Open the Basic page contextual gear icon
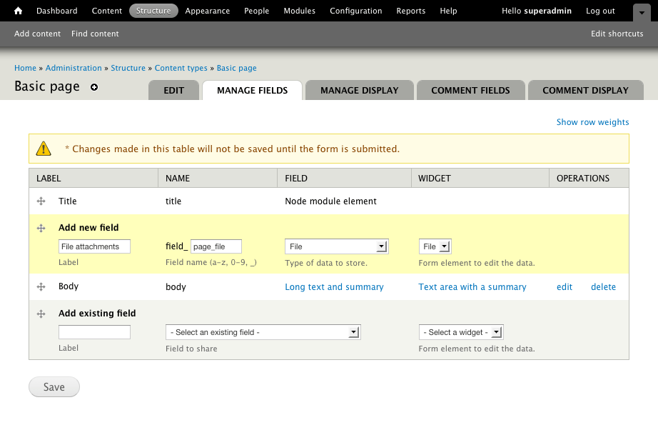Viewport: 658px width, 445px height. [93, 87]
